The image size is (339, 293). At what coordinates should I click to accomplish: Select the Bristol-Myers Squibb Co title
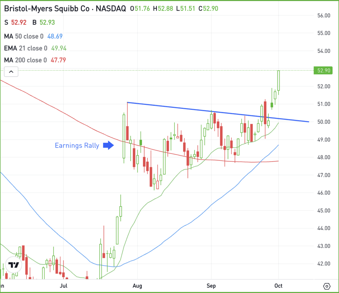click(x=47, y=9)
